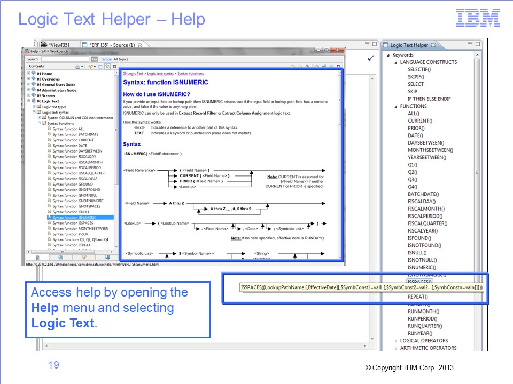Click the Logic text: syntax breadcrumb link
This screenshot has width=513, height=384.
pos(160,74)
